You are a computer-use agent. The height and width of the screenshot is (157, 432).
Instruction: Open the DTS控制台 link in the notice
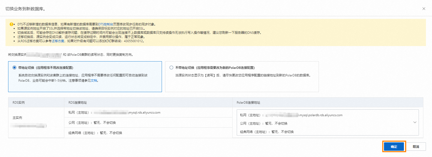pos(106,24)
